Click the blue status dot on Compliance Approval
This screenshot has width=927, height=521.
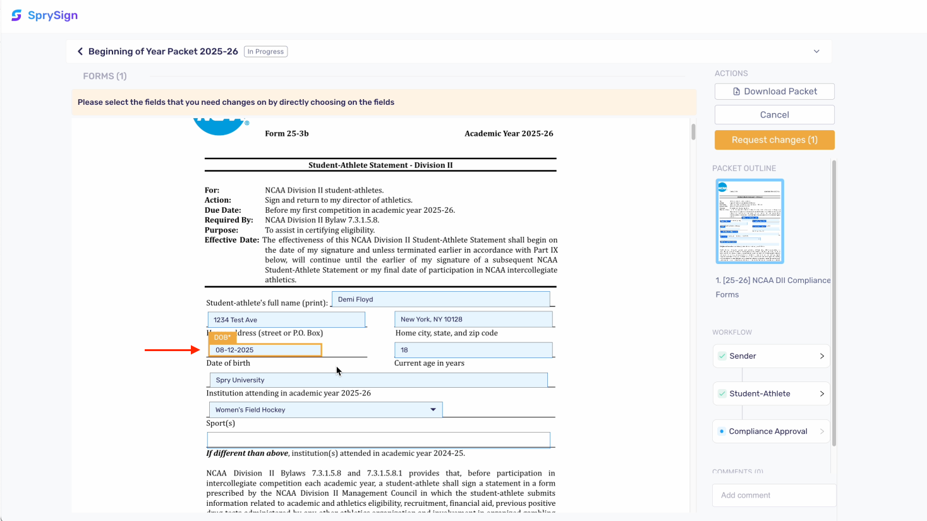(x=722, y=431)
